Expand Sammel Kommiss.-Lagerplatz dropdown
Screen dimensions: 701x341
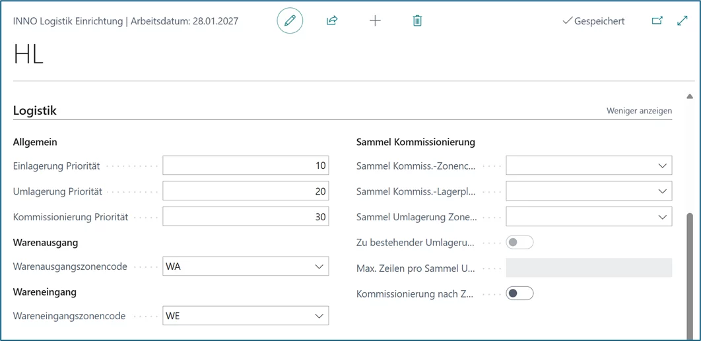(662, 191)
